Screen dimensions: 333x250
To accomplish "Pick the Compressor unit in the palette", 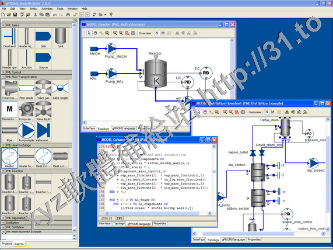I will point(9,89).
